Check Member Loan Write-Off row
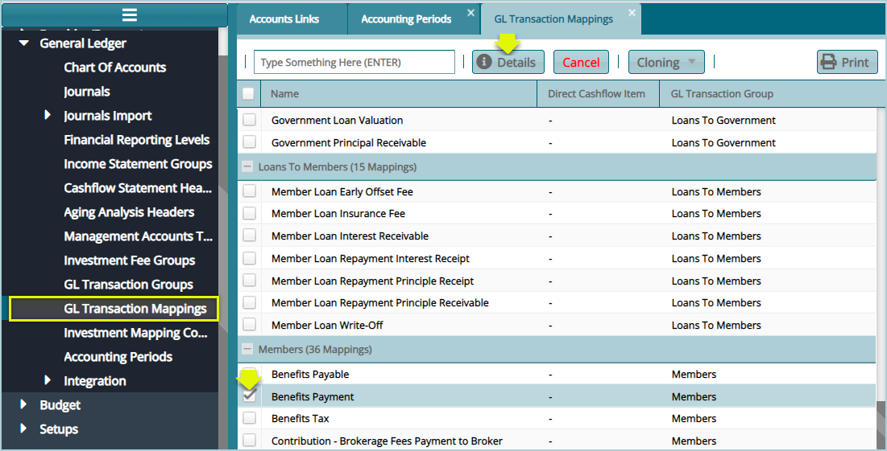This screenshot has width=887, height=451. click(249, 325)
